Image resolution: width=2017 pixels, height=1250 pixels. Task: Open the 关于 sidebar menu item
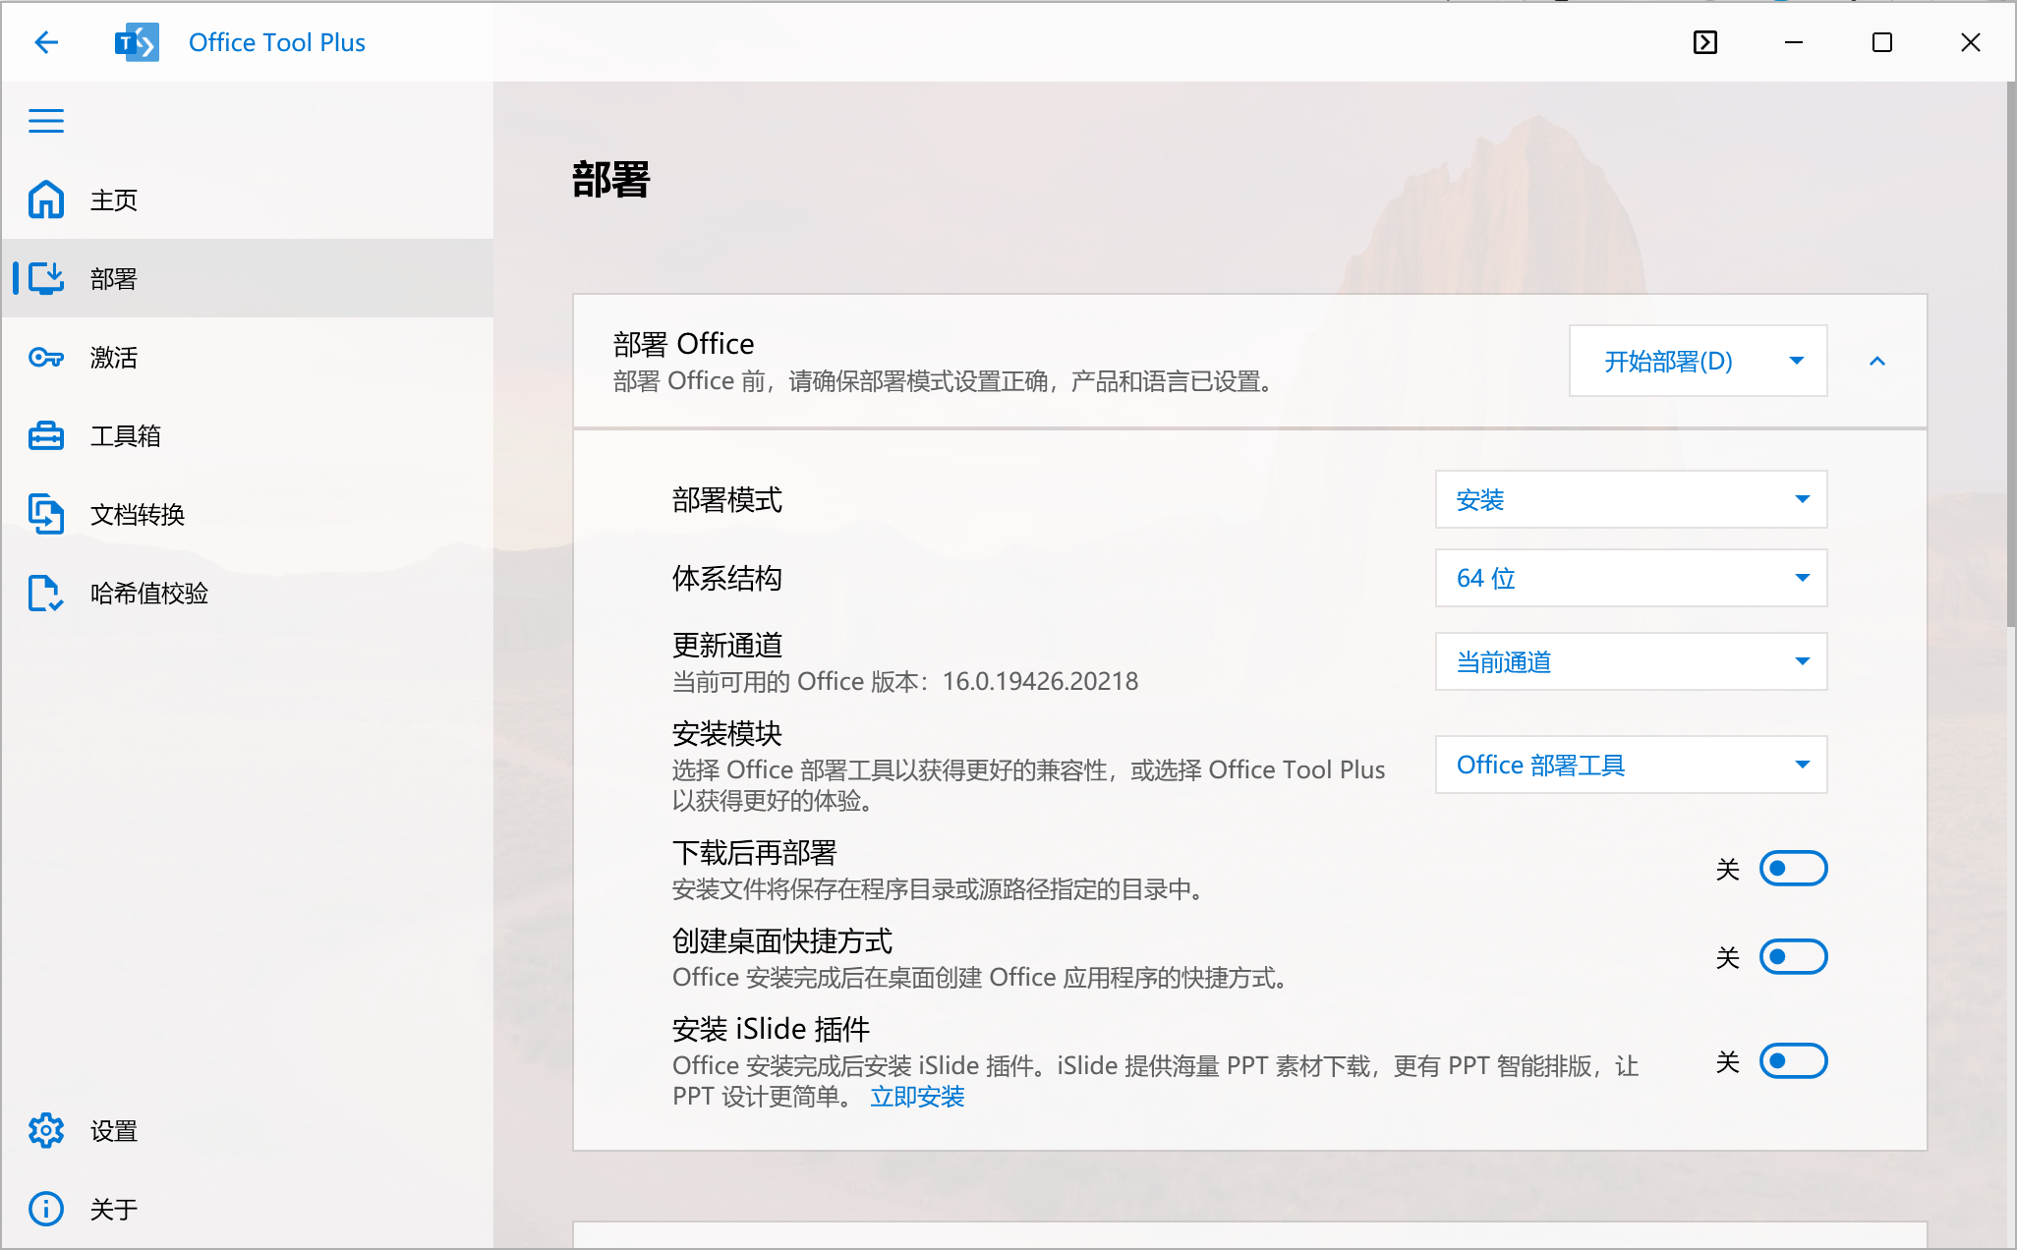113,1210
